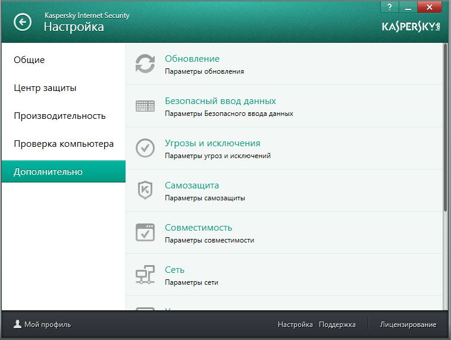This screenshot has height=340, width=451.
Task: Minimize the Kaspersky window
Action: (408, 7)
